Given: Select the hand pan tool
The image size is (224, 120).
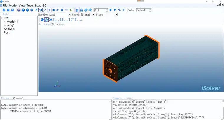Looking at the screenshot, I should [42, 20].
